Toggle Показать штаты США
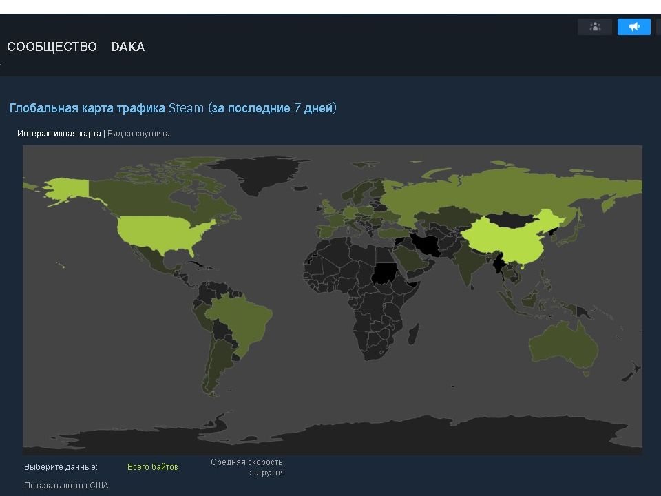The height and width of the screenshot is (496, 661). (66, 486)
